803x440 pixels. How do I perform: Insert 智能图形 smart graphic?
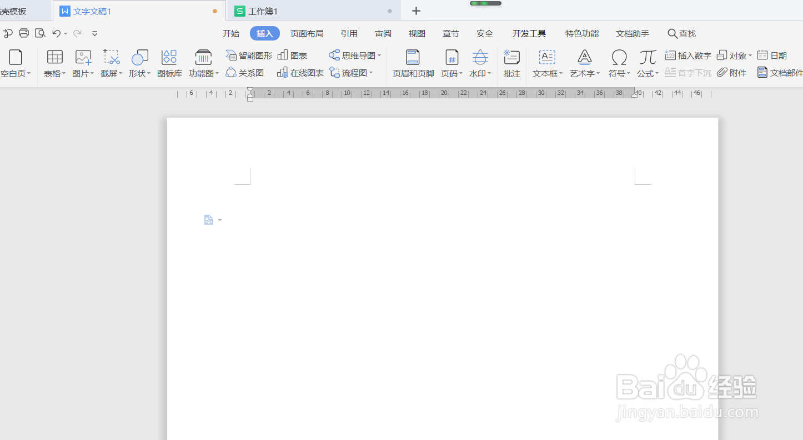249,55
